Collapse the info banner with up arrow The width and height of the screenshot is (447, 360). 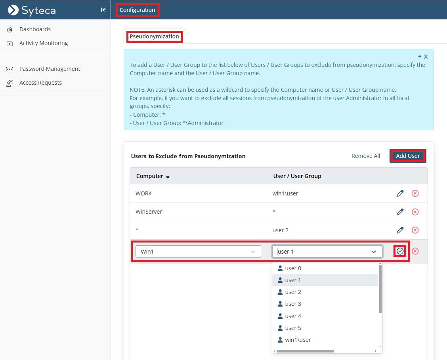point(420,57)
